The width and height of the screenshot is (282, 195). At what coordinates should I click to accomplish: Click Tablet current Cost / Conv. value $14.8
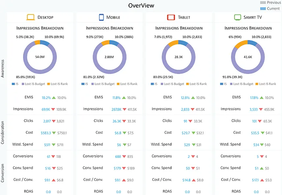[186, 180]
